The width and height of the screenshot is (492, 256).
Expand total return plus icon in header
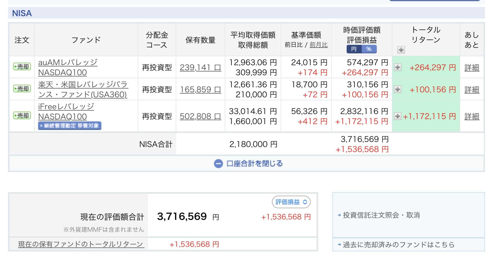point(401,50)
